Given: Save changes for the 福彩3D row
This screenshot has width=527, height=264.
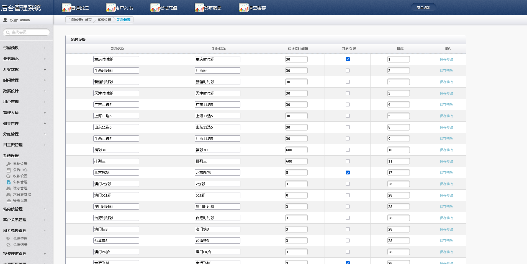Looking at the screenshot, I should 446,150.
